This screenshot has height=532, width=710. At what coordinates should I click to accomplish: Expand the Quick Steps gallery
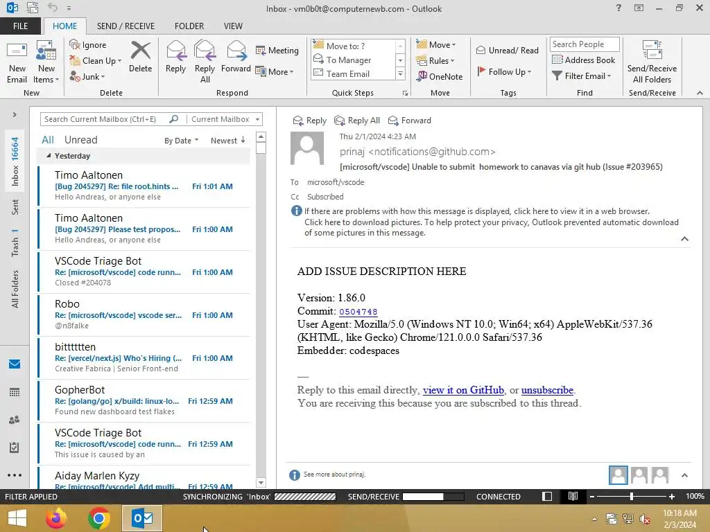click(400, 73)
